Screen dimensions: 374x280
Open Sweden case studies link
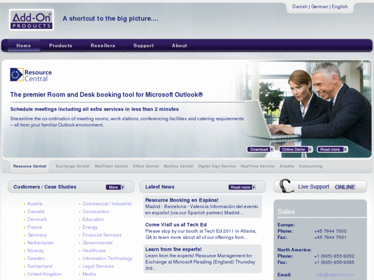[x=36, y=258]
